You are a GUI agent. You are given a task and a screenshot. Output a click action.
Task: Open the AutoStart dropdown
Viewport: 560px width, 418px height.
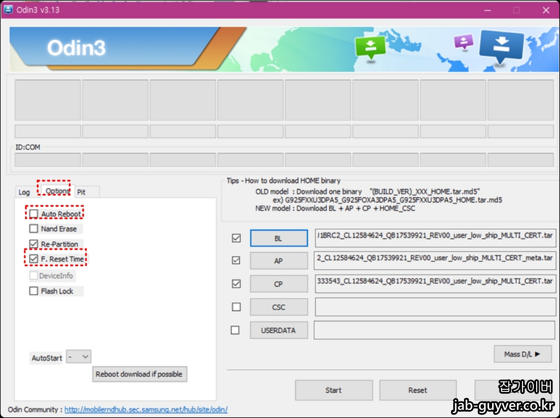pyautogui.click(x=79, y=357)
